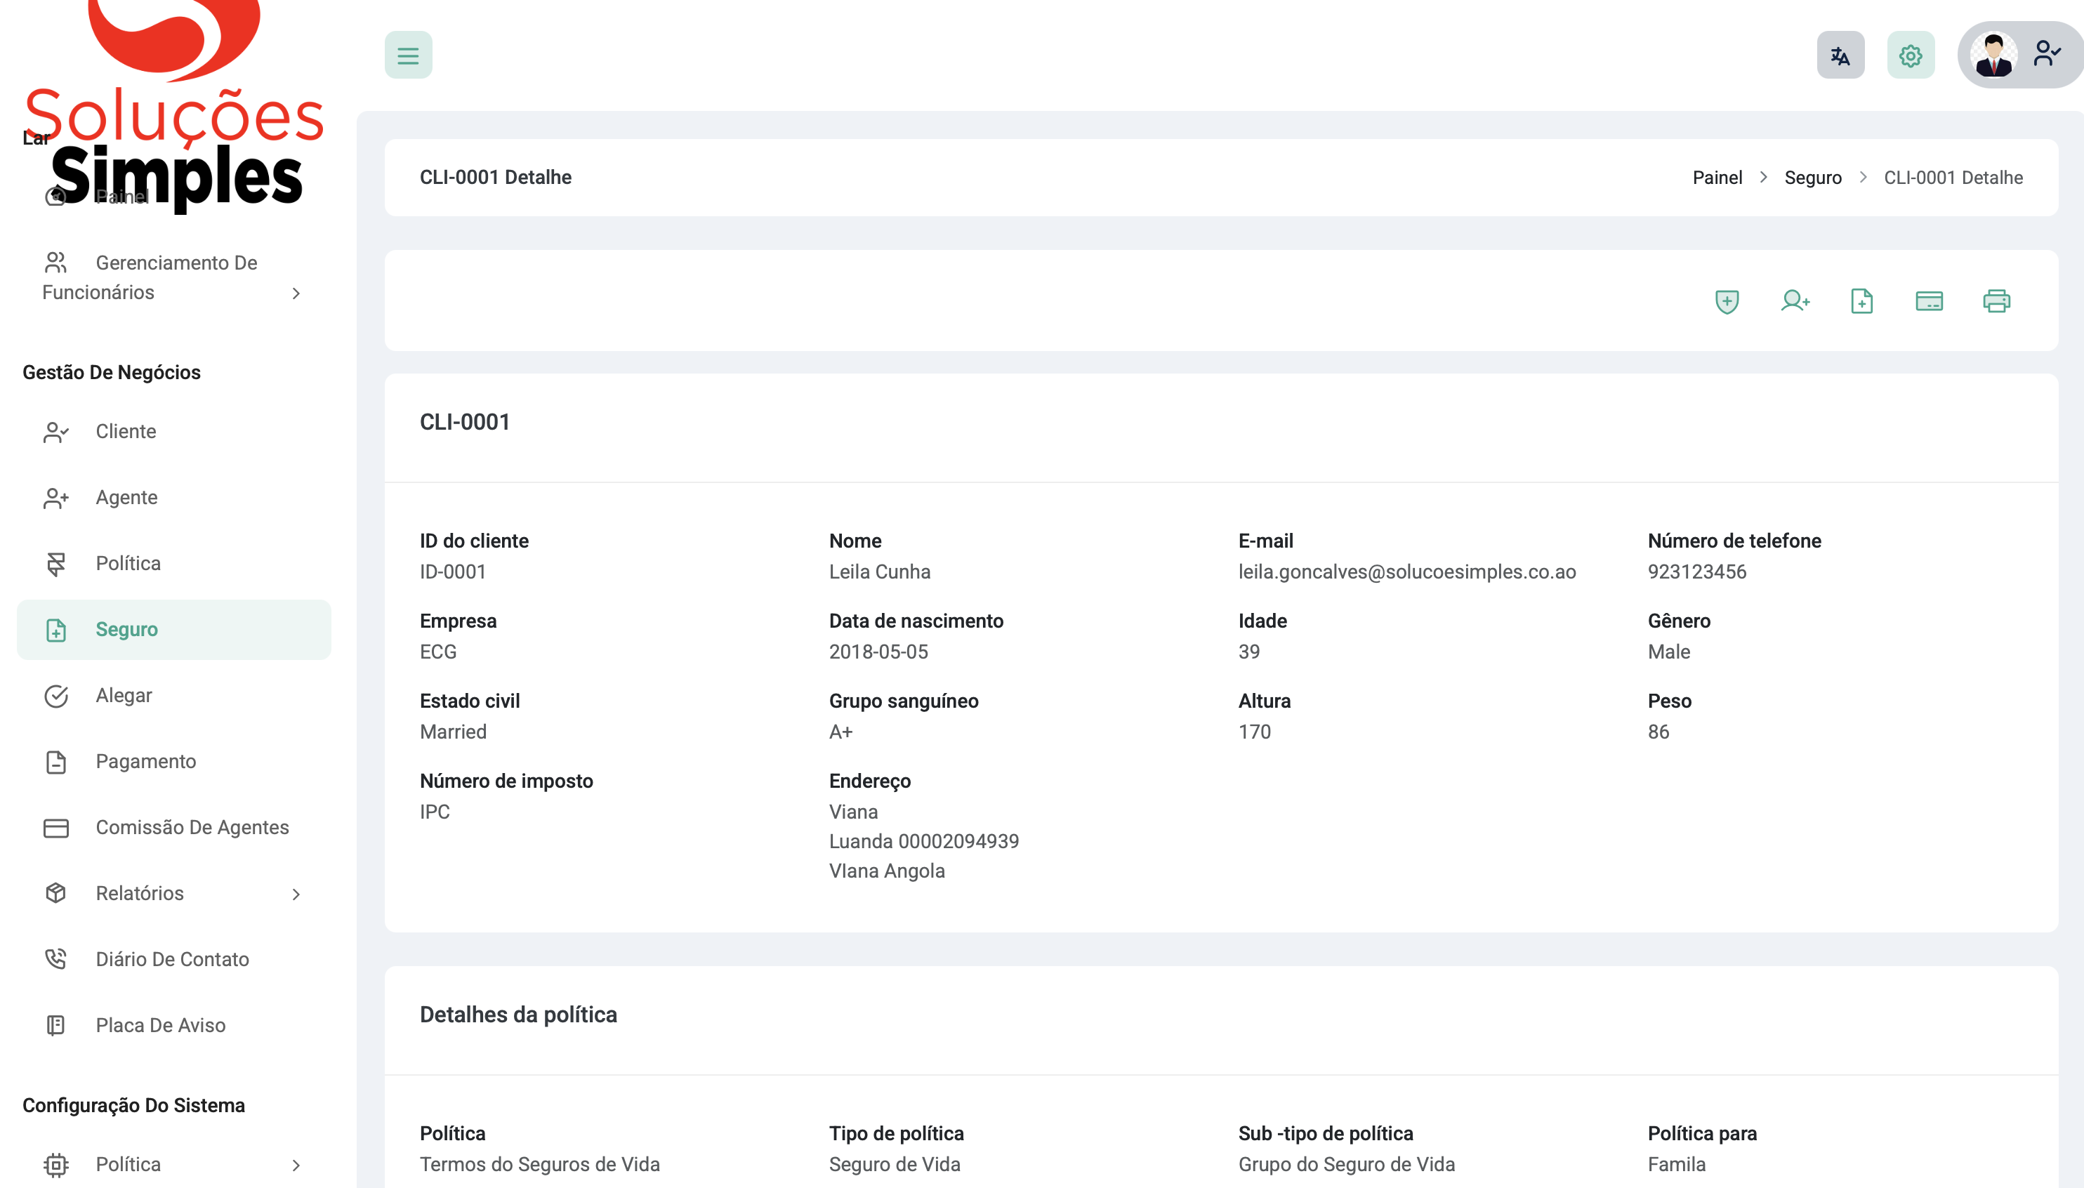Viewport: 2084px width, 1188px height.
Task: Click the Seguro breadcrumb link
Action: [x=1812, y=178]
